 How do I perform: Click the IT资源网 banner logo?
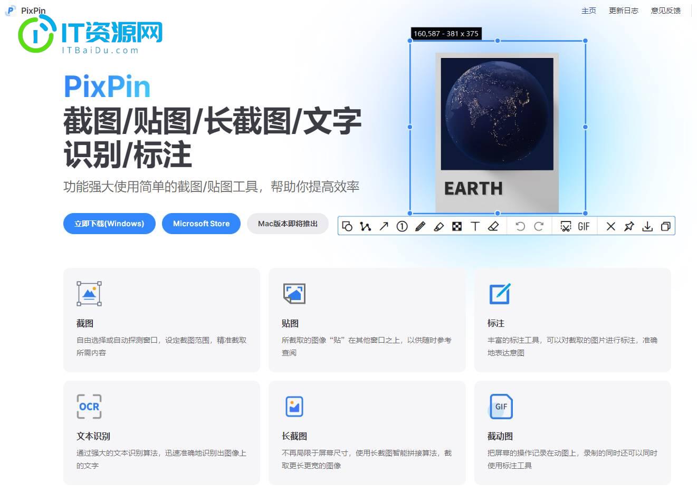pyautogui.click(x=91, y=34)
